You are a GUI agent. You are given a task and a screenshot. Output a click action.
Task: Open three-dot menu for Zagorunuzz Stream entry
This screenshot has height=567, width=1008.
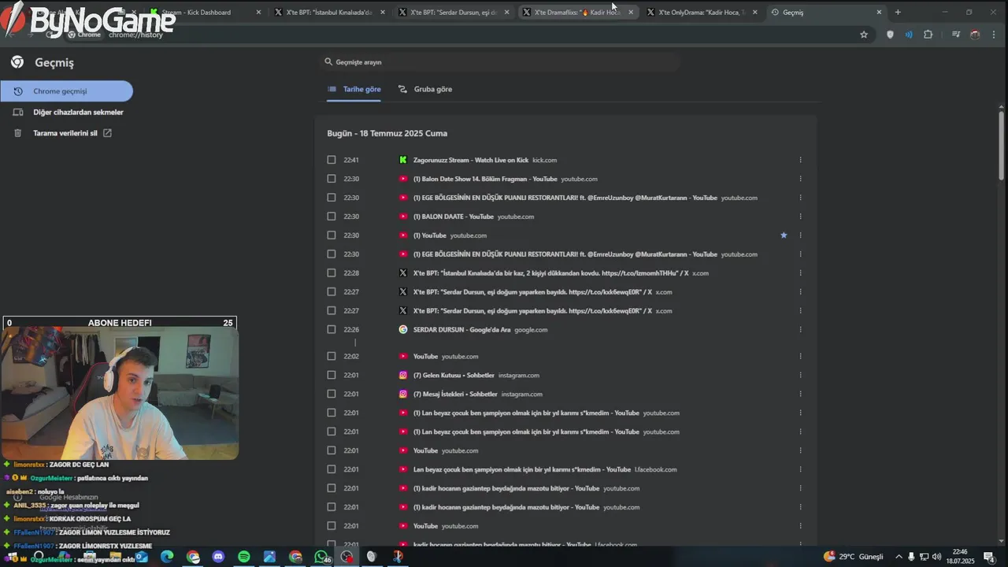pos(800,160)
